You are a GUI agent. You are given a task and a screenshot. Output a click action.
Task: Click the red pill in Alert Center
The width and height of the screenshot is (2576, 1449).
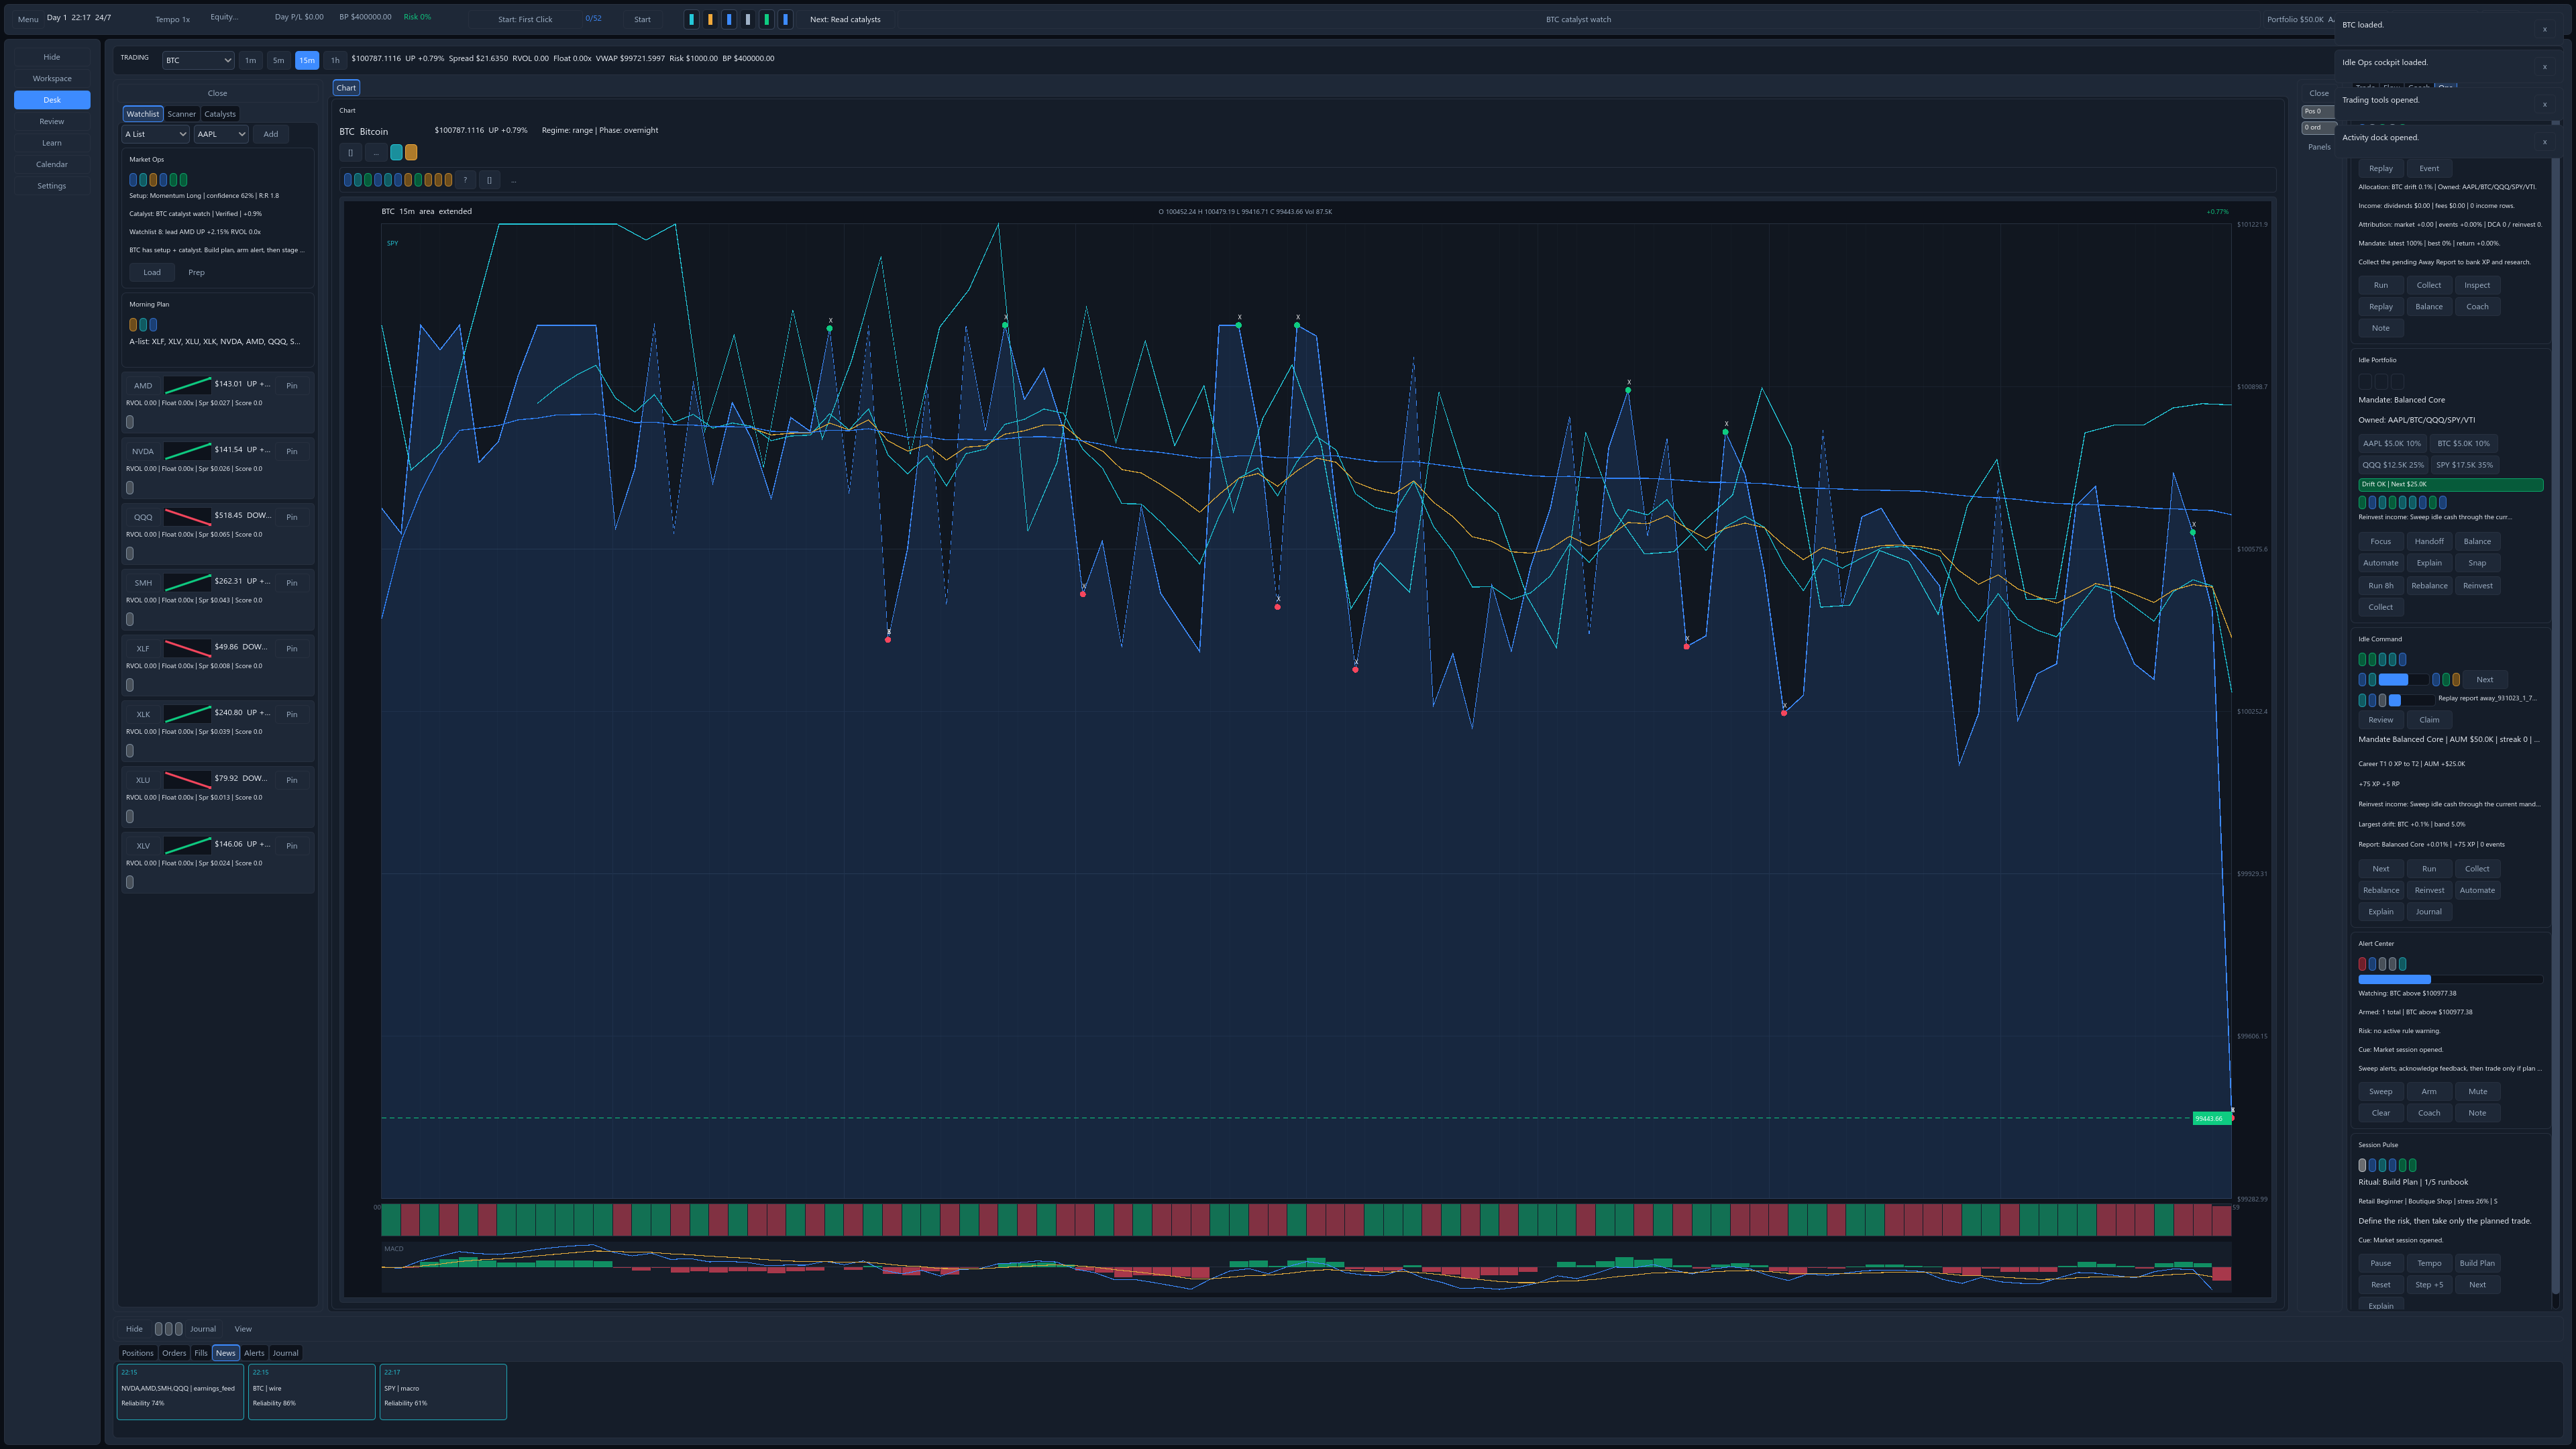coord(2362,964)
